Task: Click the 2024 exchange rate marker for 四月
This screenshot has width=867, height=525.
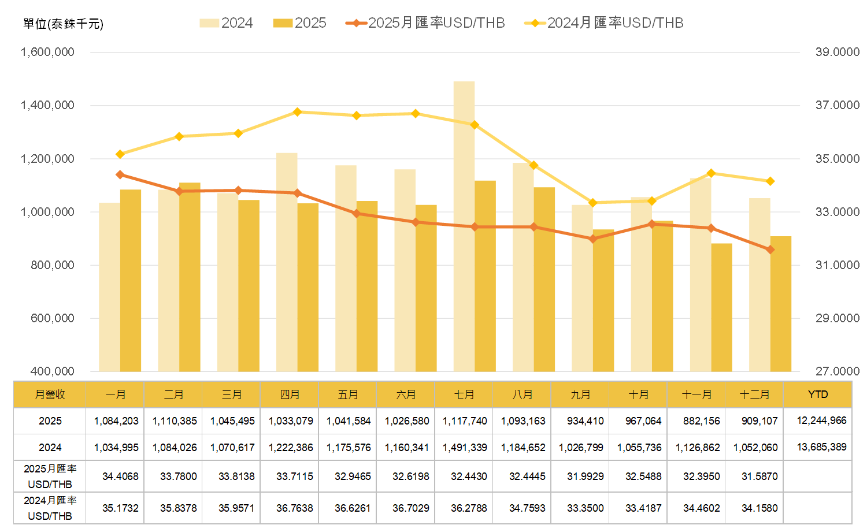Action: (297, 111)
